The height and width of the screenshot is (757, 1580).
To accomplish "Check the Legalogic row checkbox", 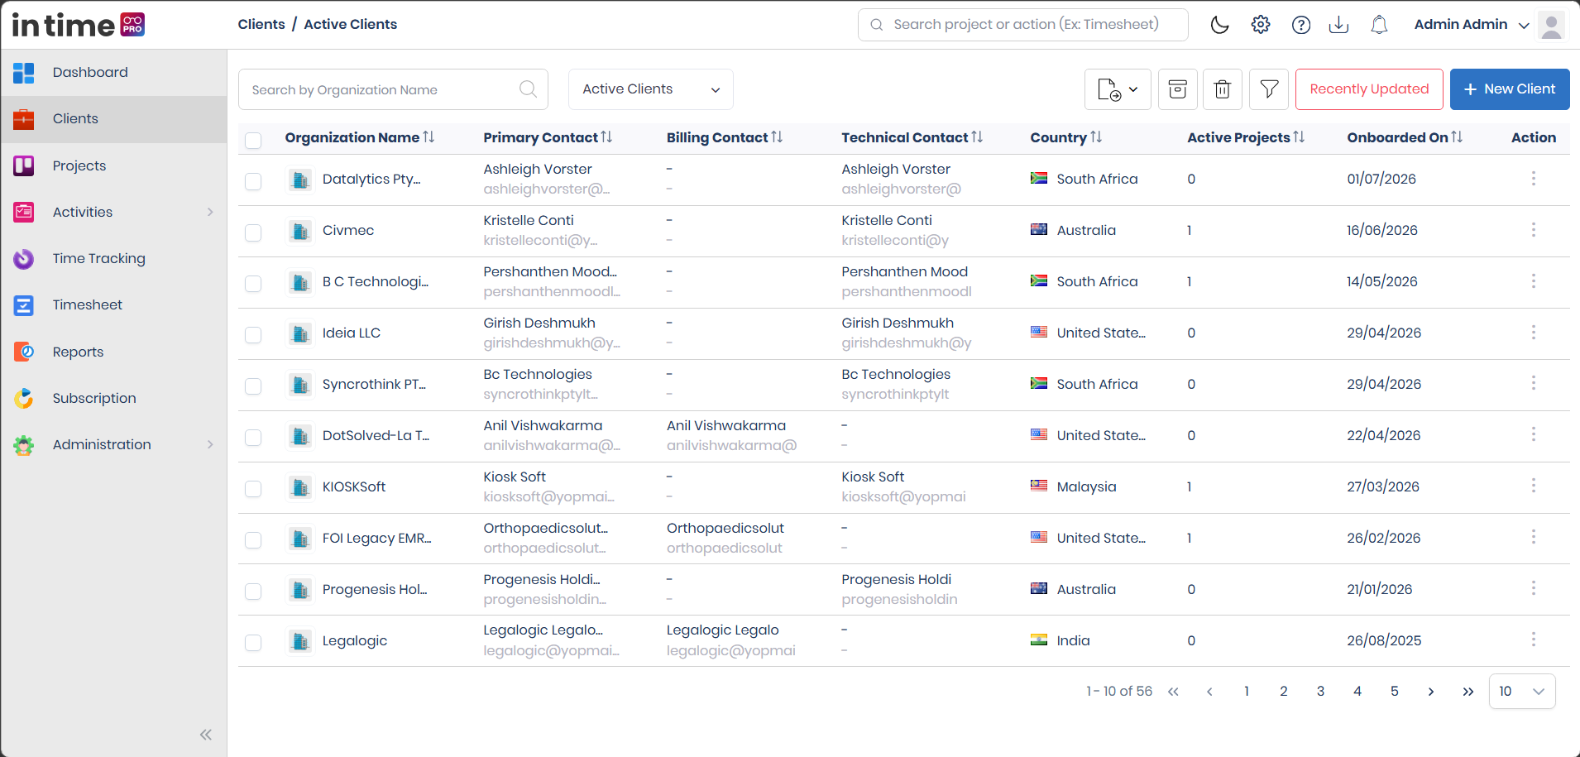I will (253, 643).
